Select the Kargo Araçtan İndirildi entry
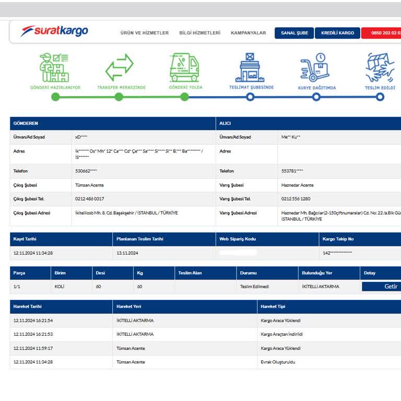401x401 pixels. 281,334
